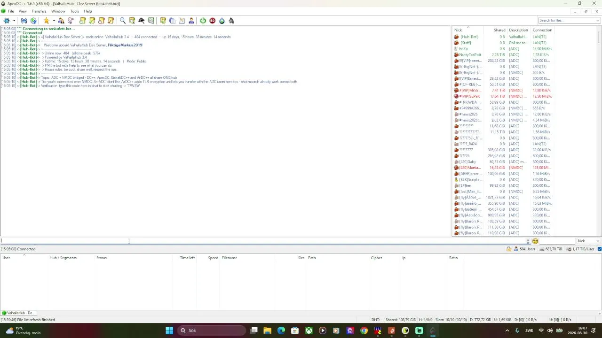The image size is (602, 338).
Task: Click the green Shutdown power icon
Action: pos(203,21)
